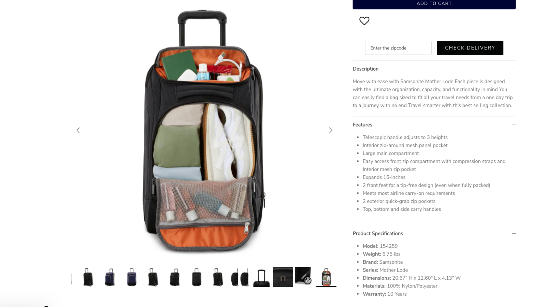Show next product image with right arrow
546x307 pixels.
coord(330,130)
